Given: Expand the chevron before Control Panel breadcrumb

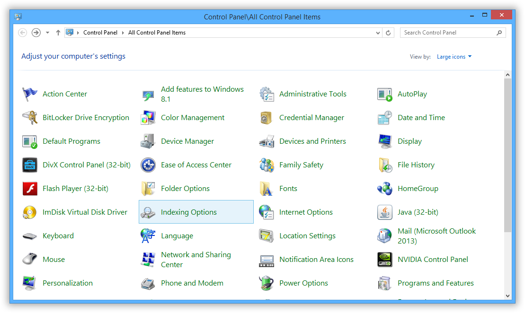Looking at the screenshot, I should point(78,33).
